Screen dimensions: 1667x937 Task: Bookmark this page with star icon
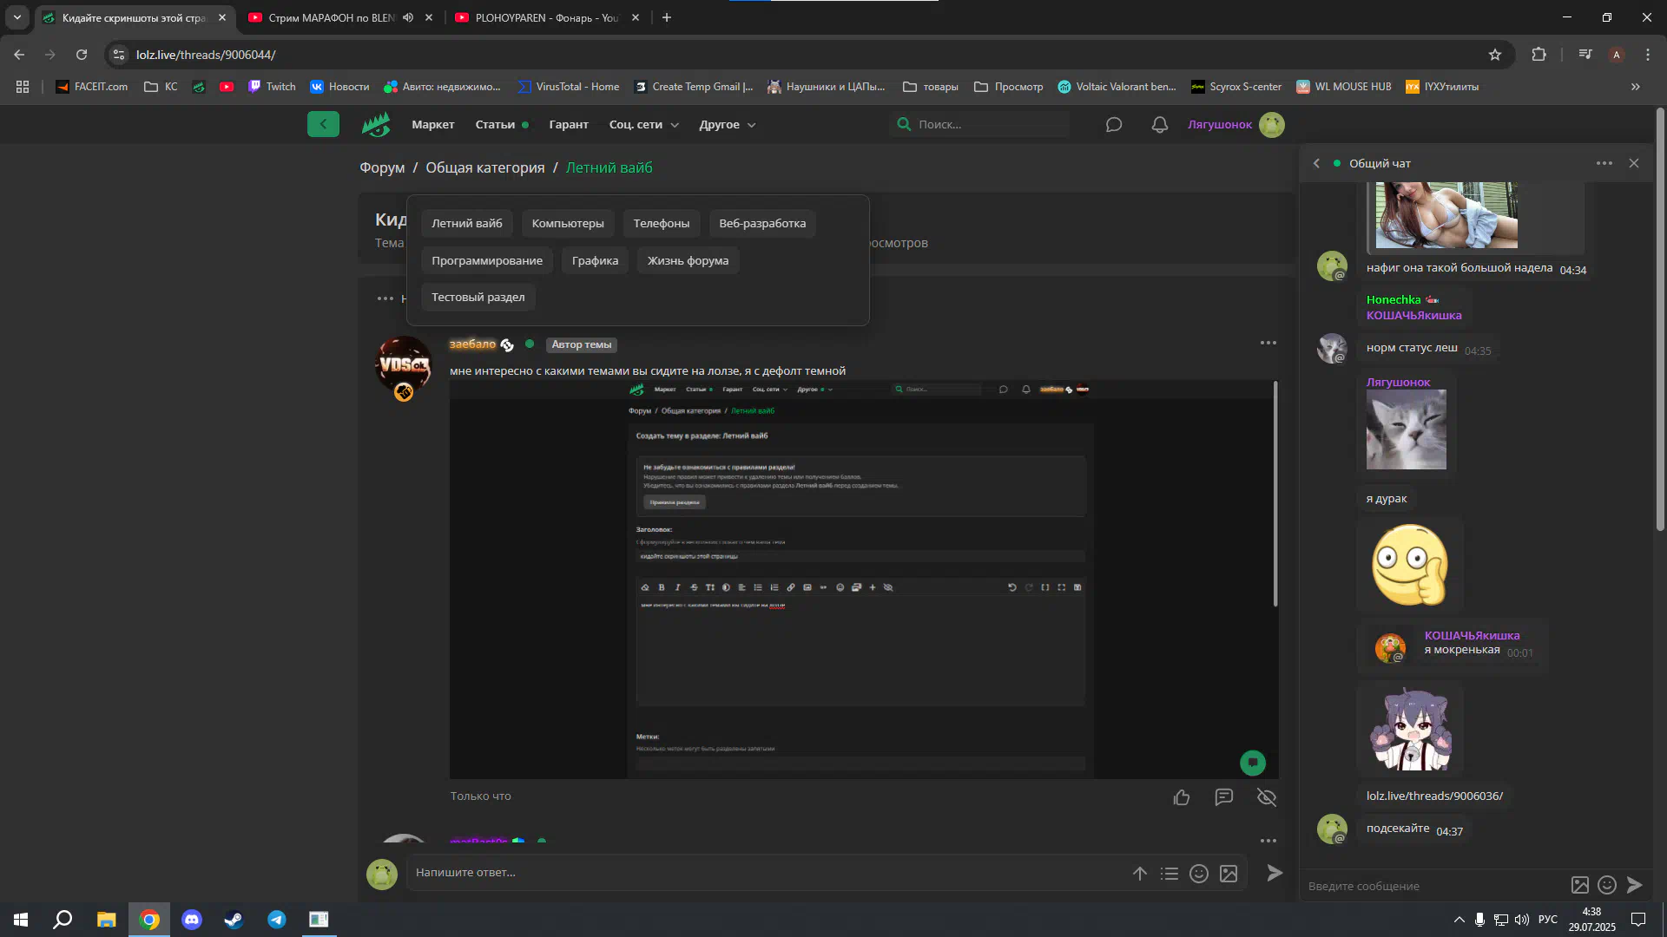pyautogui.click(x=1495, y=55)
